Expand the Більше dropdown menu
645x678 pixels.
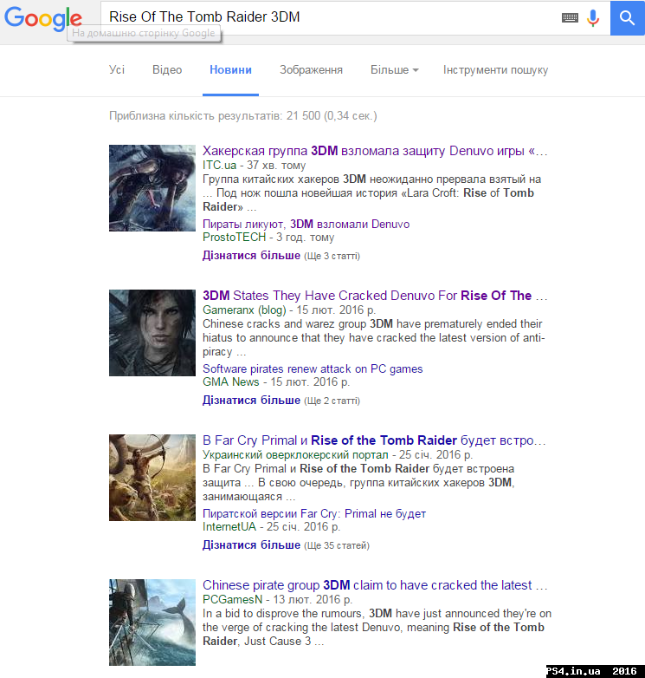[394, 70]
